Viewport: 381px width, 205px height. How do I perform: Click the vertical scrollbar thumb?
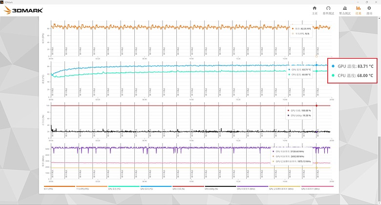(380, 168)
